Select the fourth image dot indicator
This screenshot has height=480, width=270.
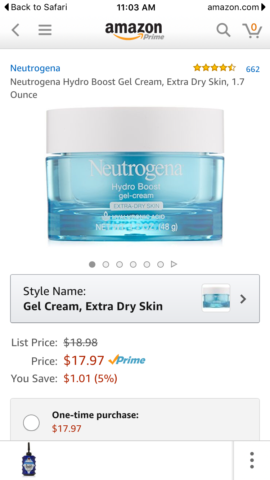[x=133, y=264]
